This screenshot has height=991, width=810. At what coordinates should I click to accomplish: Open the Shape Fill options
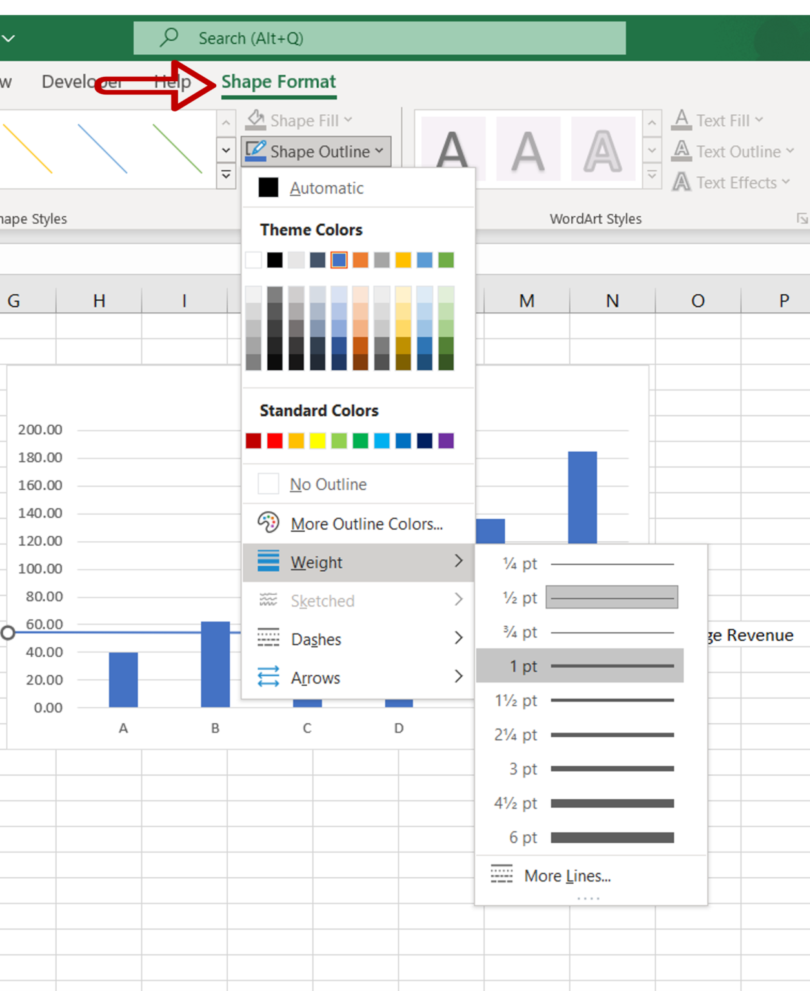pos(299,120)
